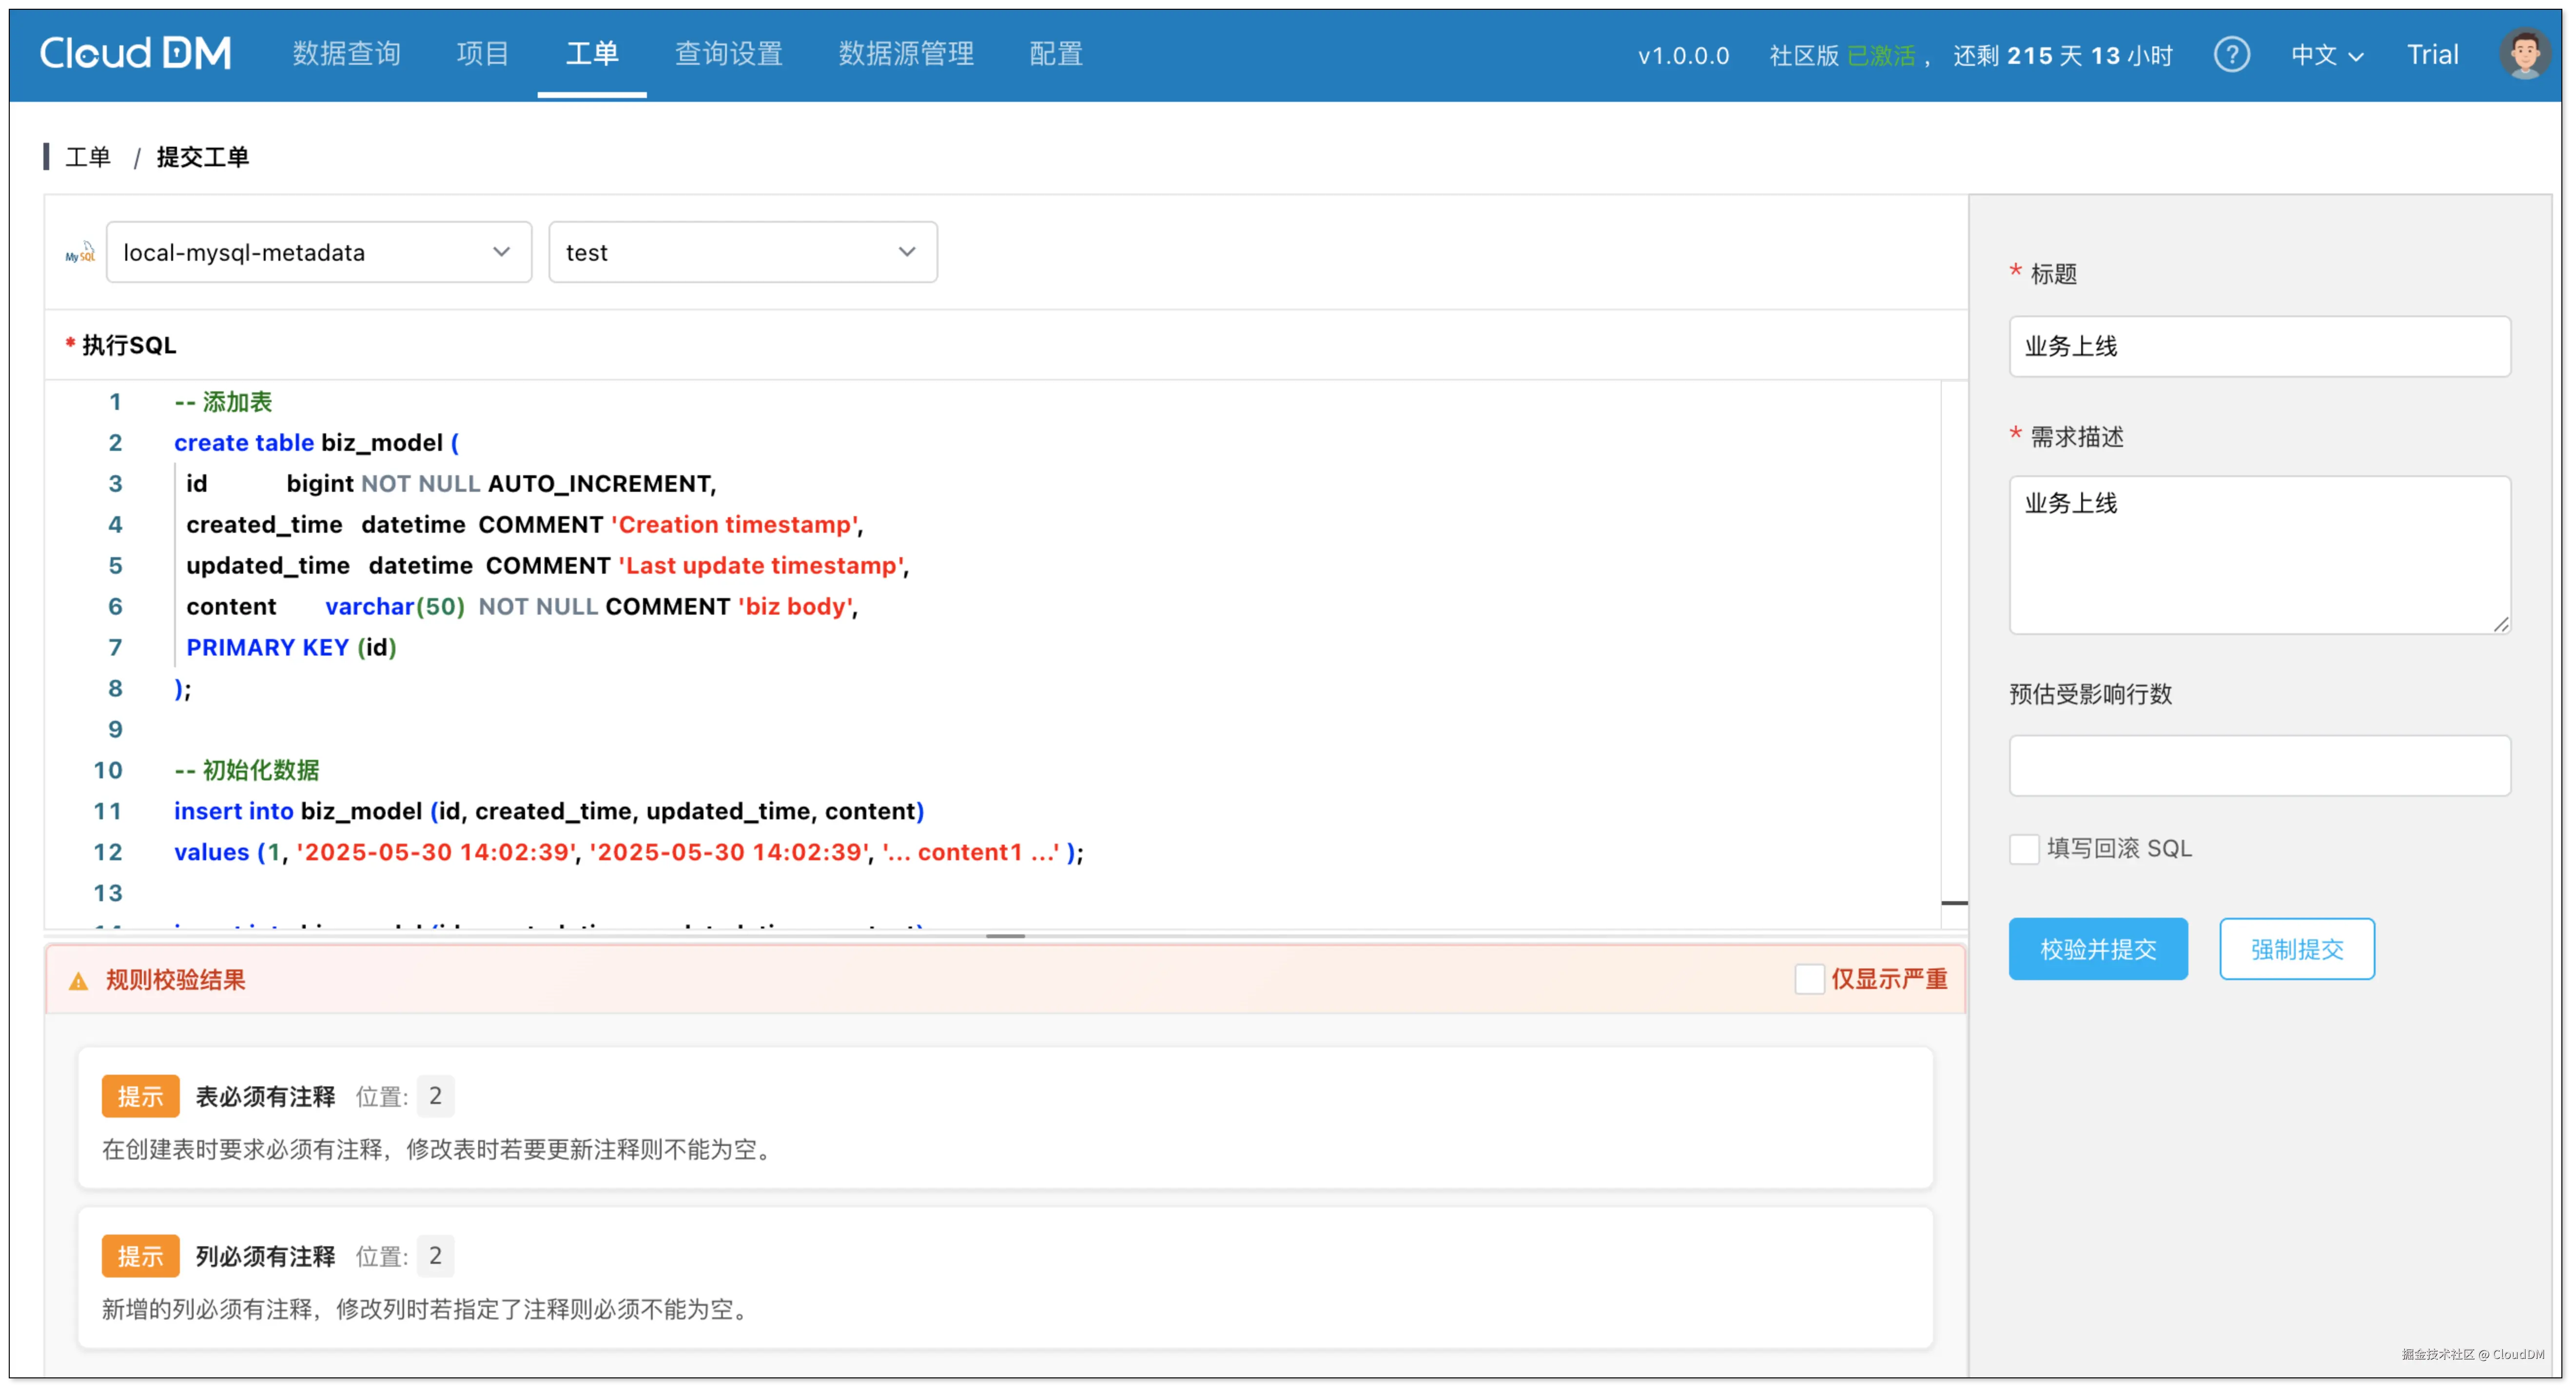
Task: Enable the 填写回滚 SQL checkbox
Action: pos(2024,849)
